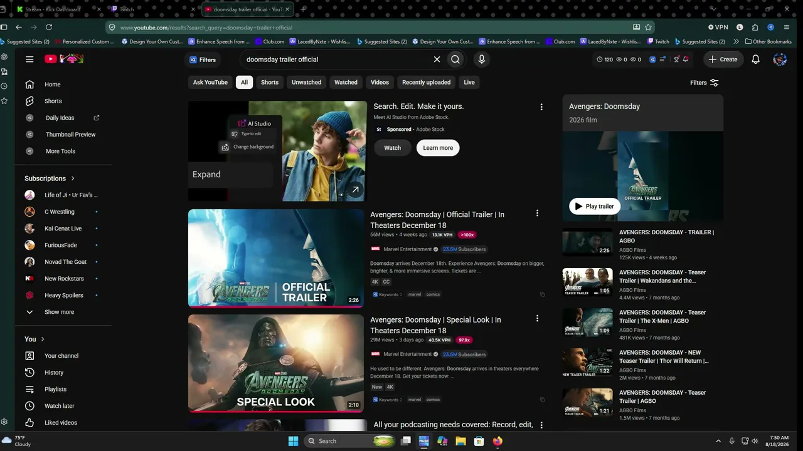Open options for Avengers Official Trailer result
The image size is (803, 451).
click(x=537, y=214)
